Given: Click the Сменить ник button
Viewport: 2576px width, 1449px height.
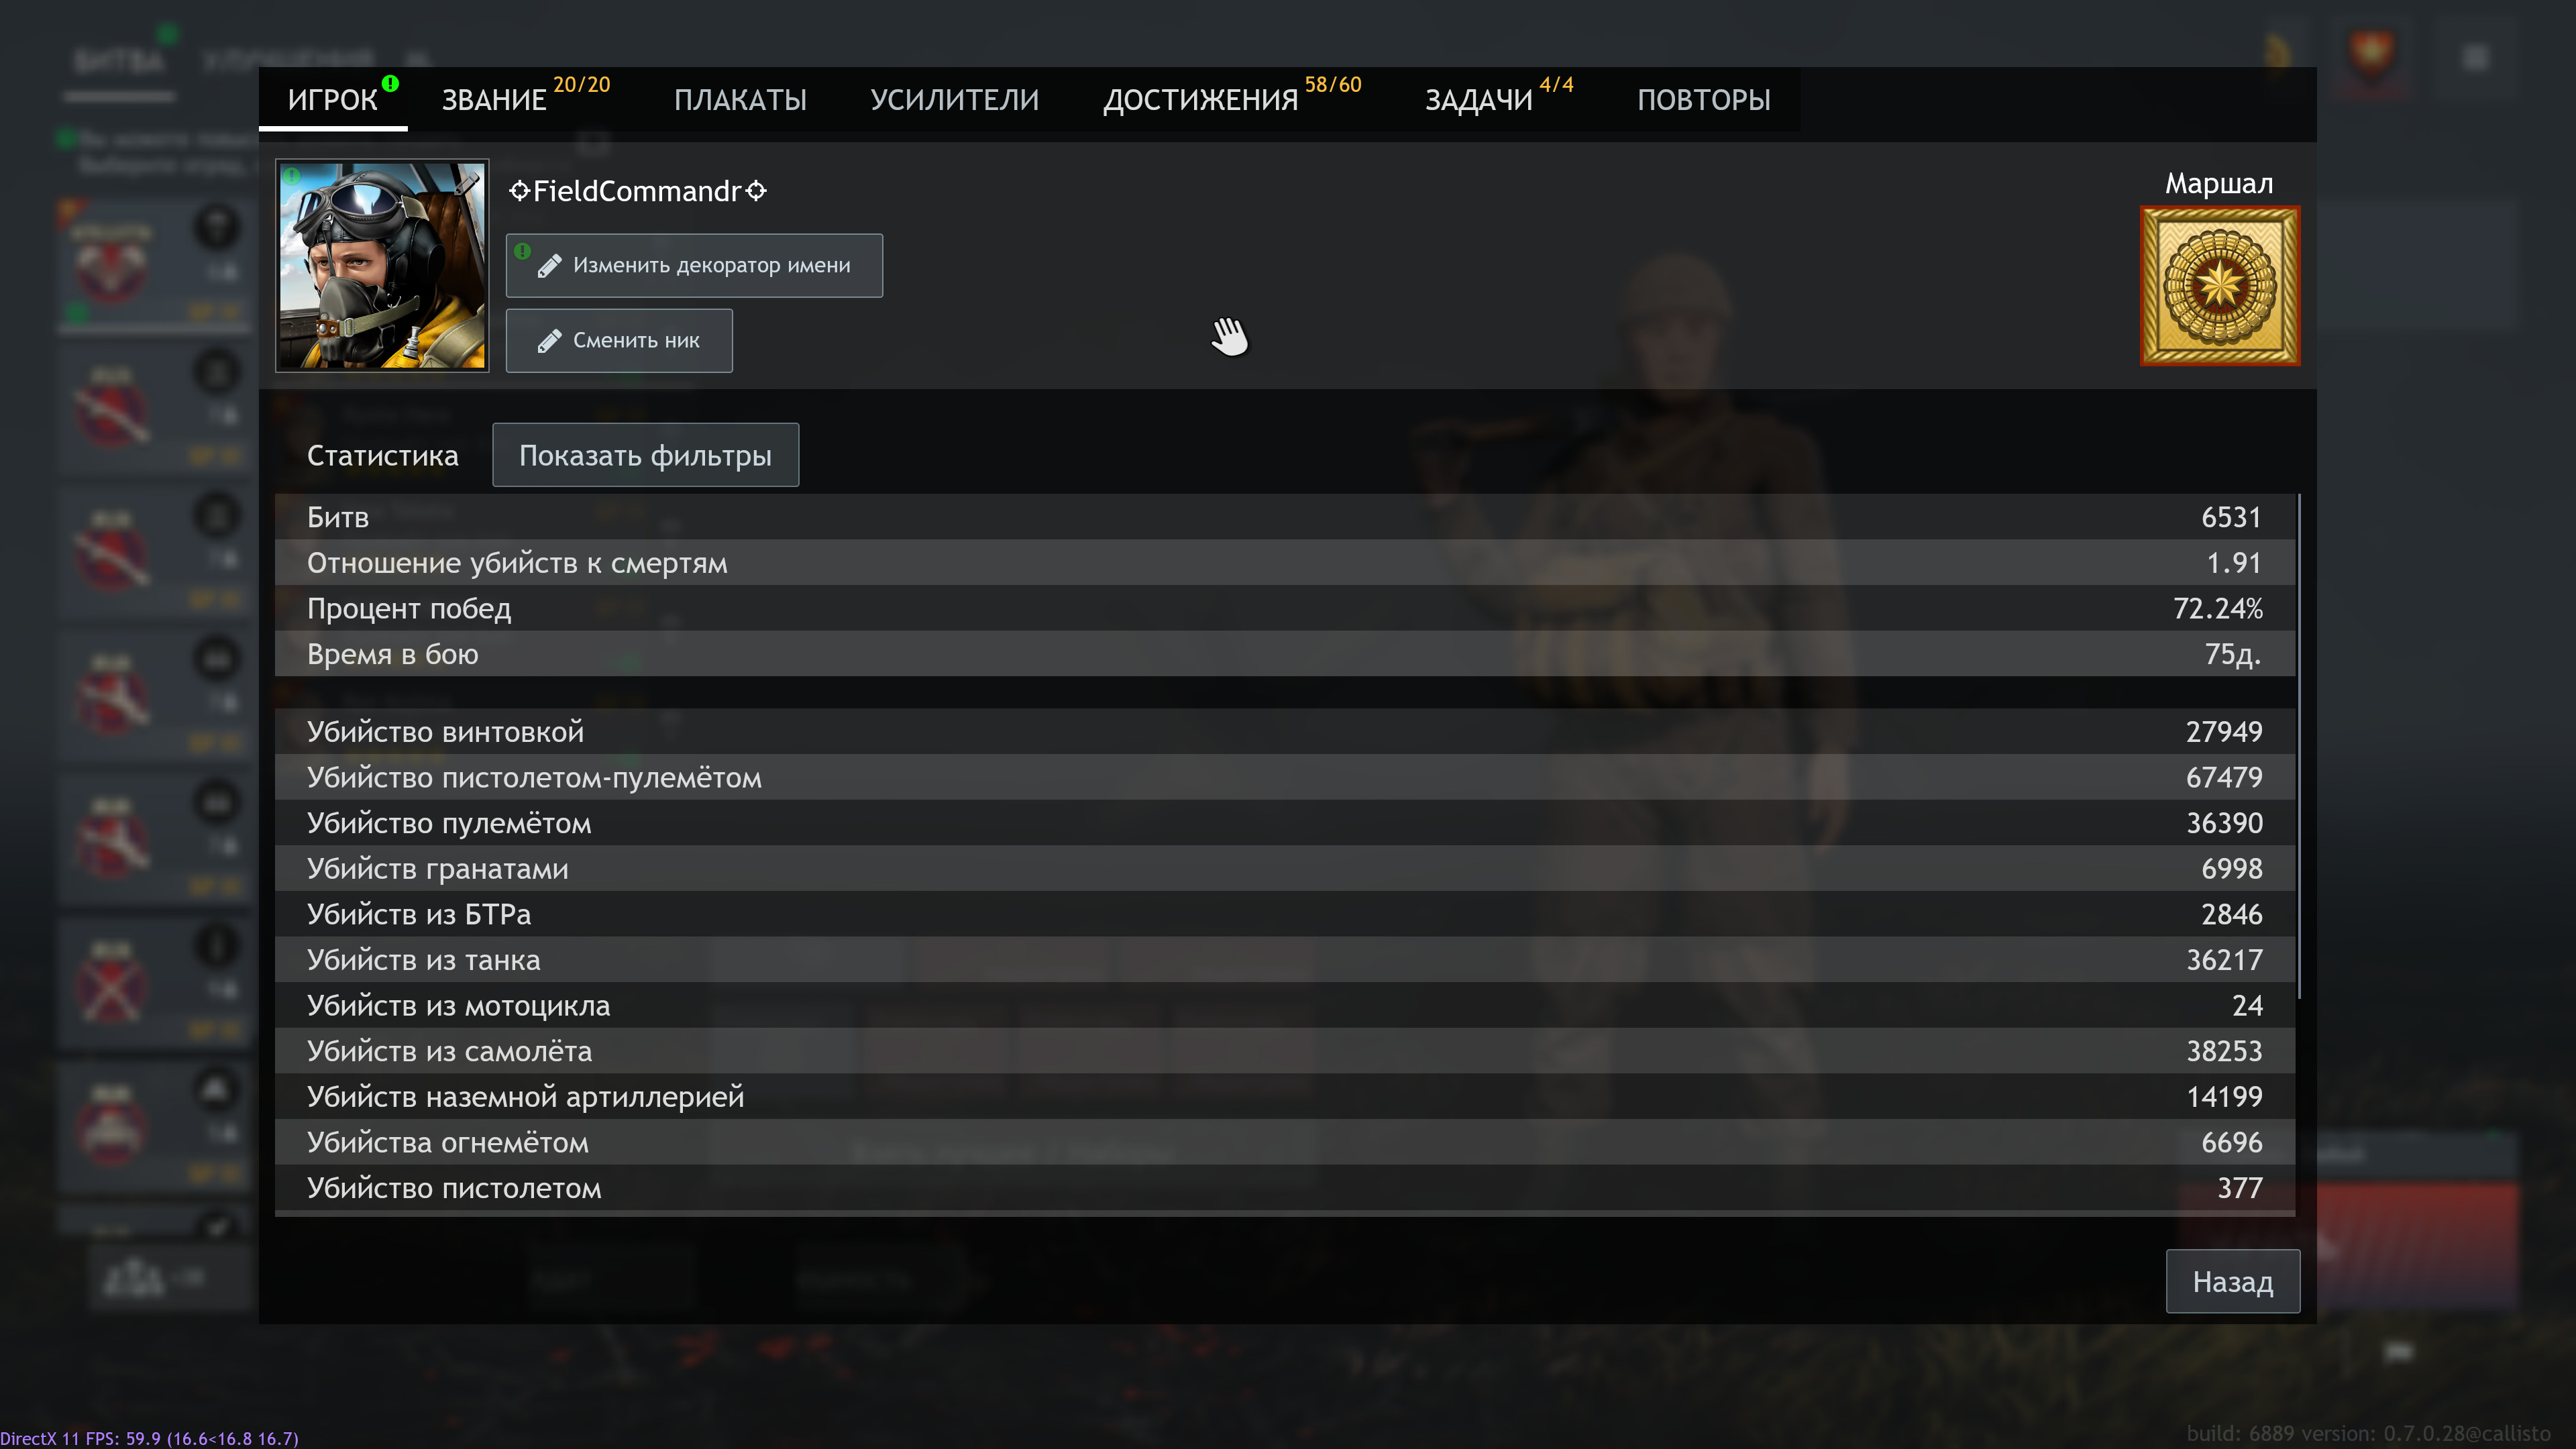Looking at the screenshot, I should click(x=619, y=341).
